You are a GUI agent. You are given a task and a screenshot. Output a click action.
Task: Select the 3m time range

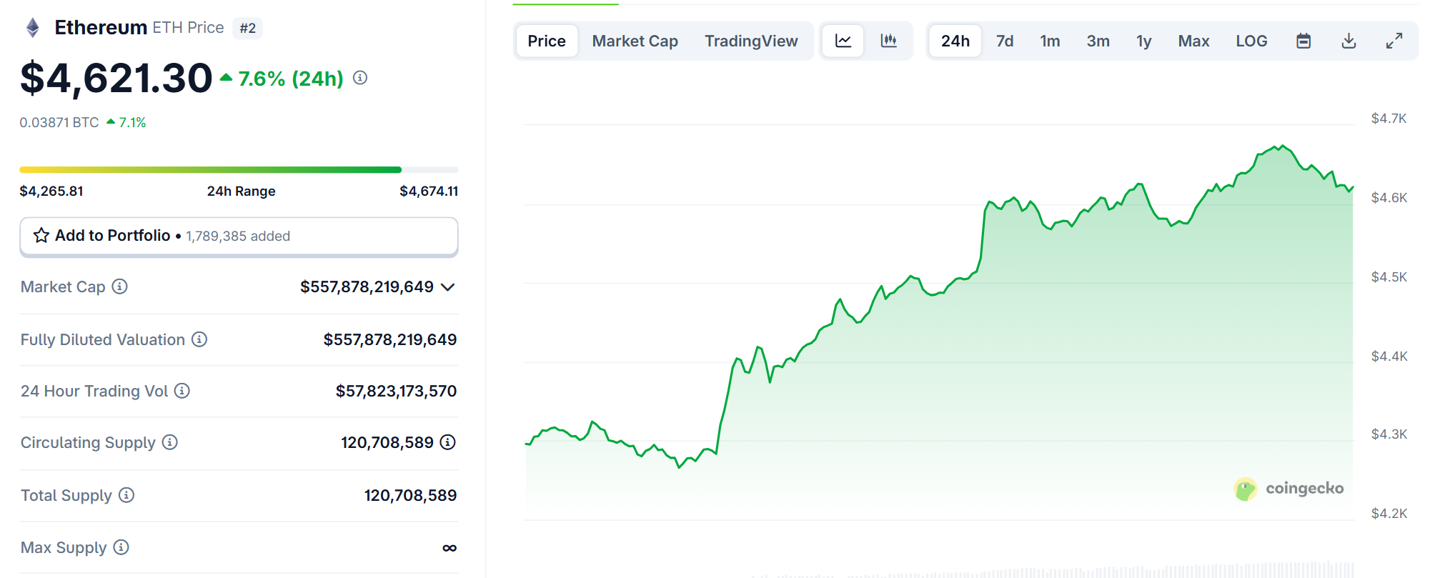(1098, 41)
